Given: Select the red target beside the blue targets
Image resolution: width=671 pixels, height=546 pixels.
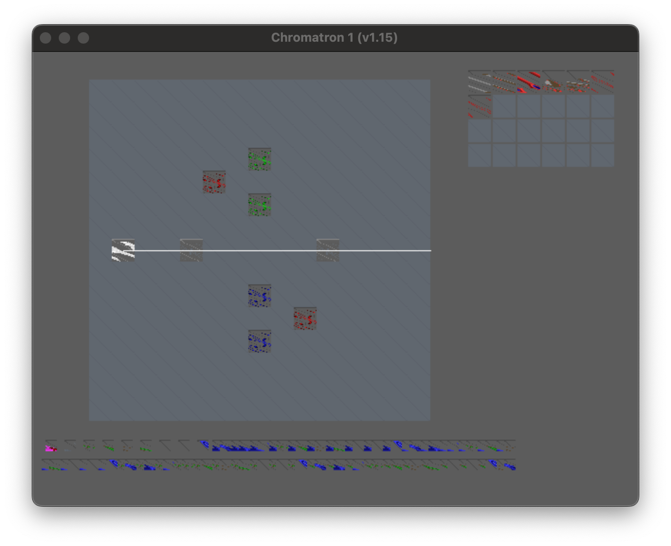Looking at the screenshot, I should coord(305,318).
